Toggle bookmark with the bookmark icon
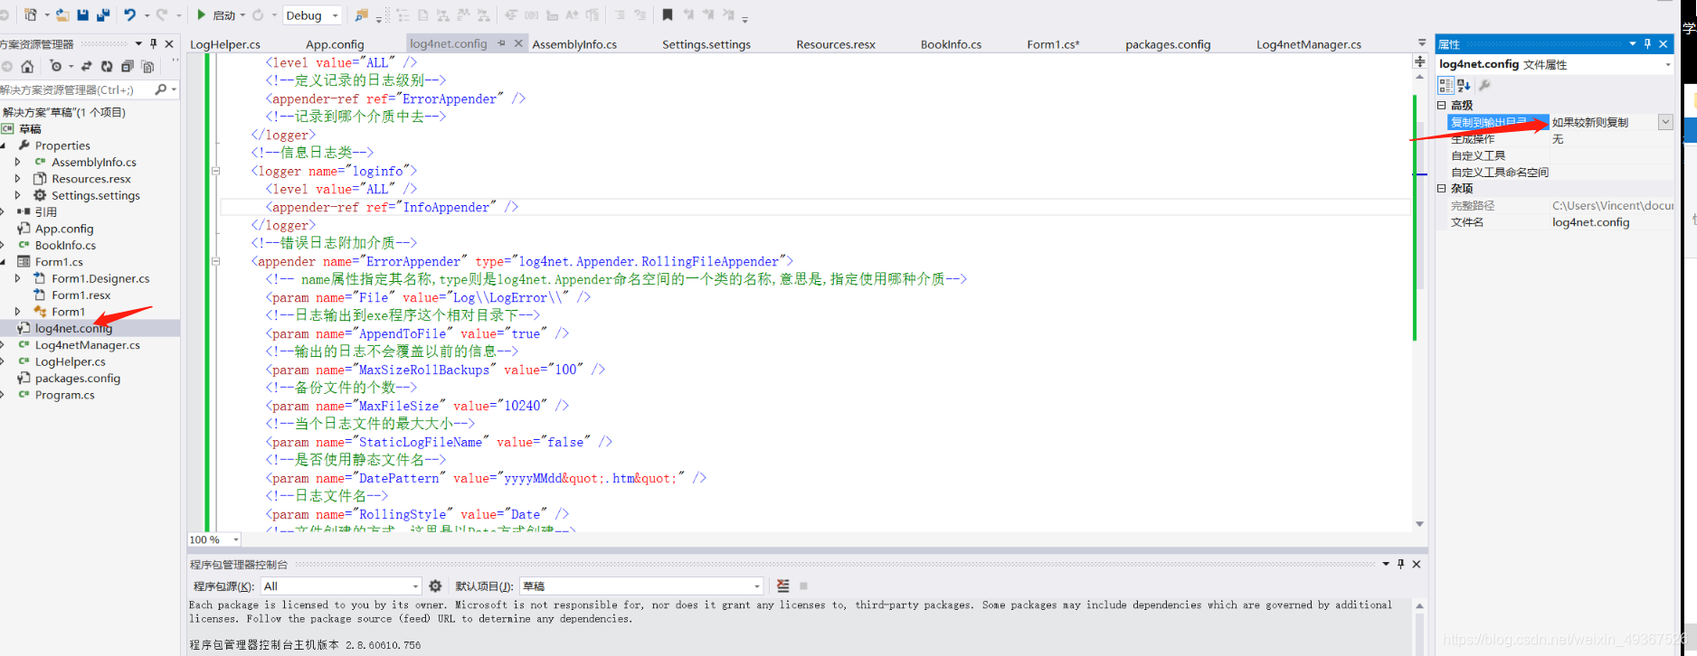 668,14
